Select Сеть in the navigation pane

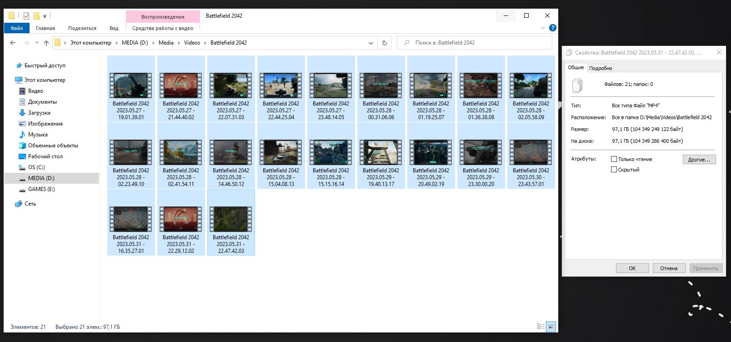tap(30, 204)
